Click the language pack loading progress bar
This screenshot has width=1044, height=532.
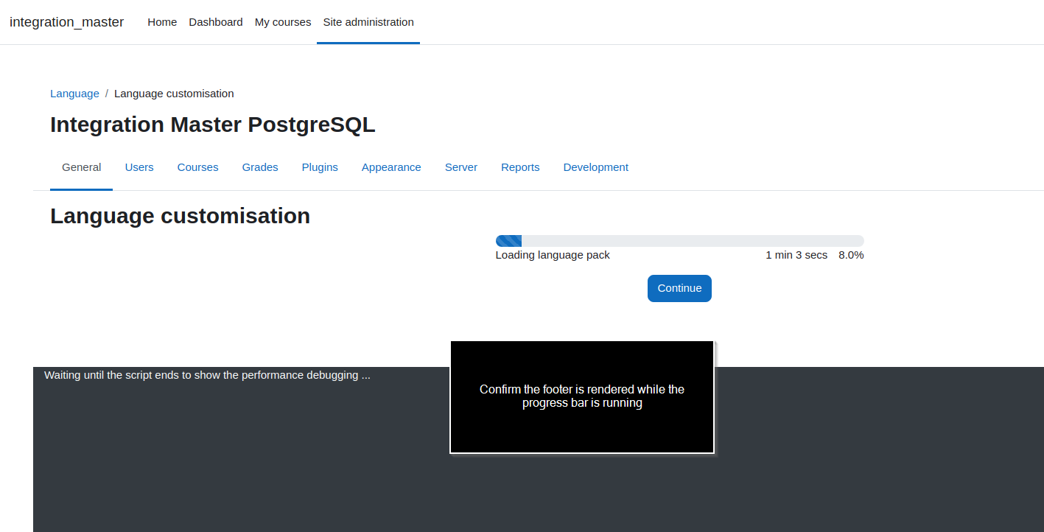click(x=679, y=241)
